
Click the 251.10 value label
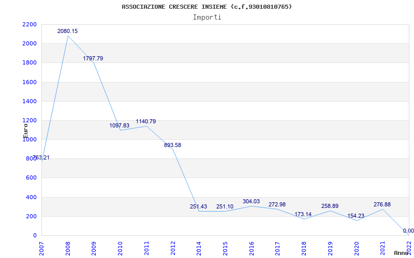tap(225, 206)
